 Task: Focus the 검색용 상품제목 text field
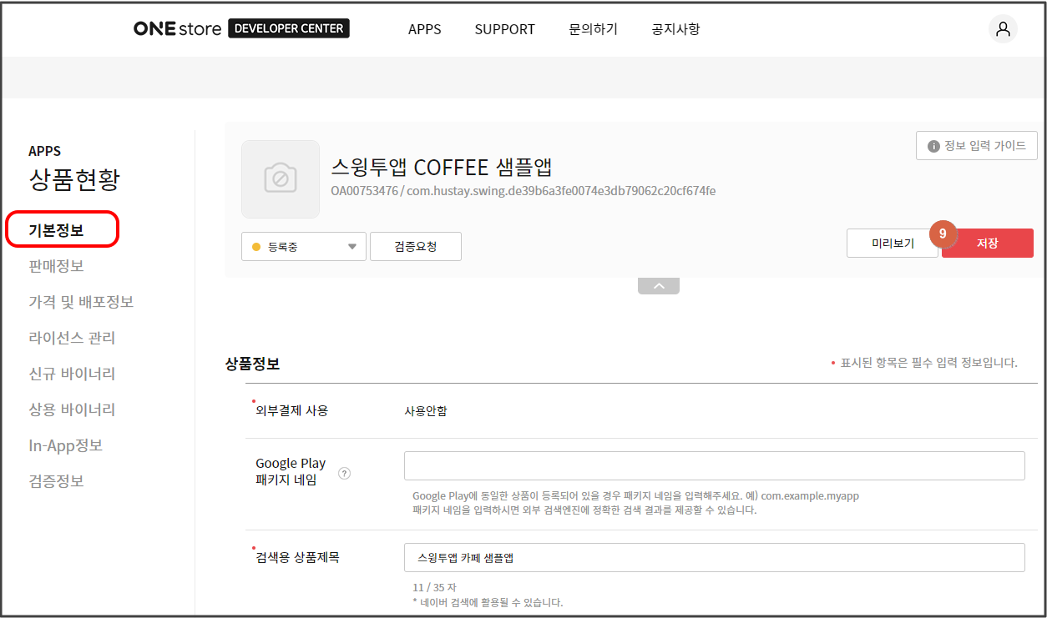714,558
